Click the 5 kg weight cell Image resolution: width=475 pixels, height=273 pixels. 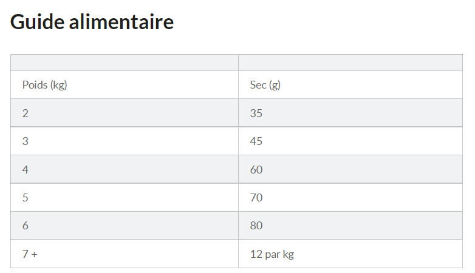[x=26, y=198]
